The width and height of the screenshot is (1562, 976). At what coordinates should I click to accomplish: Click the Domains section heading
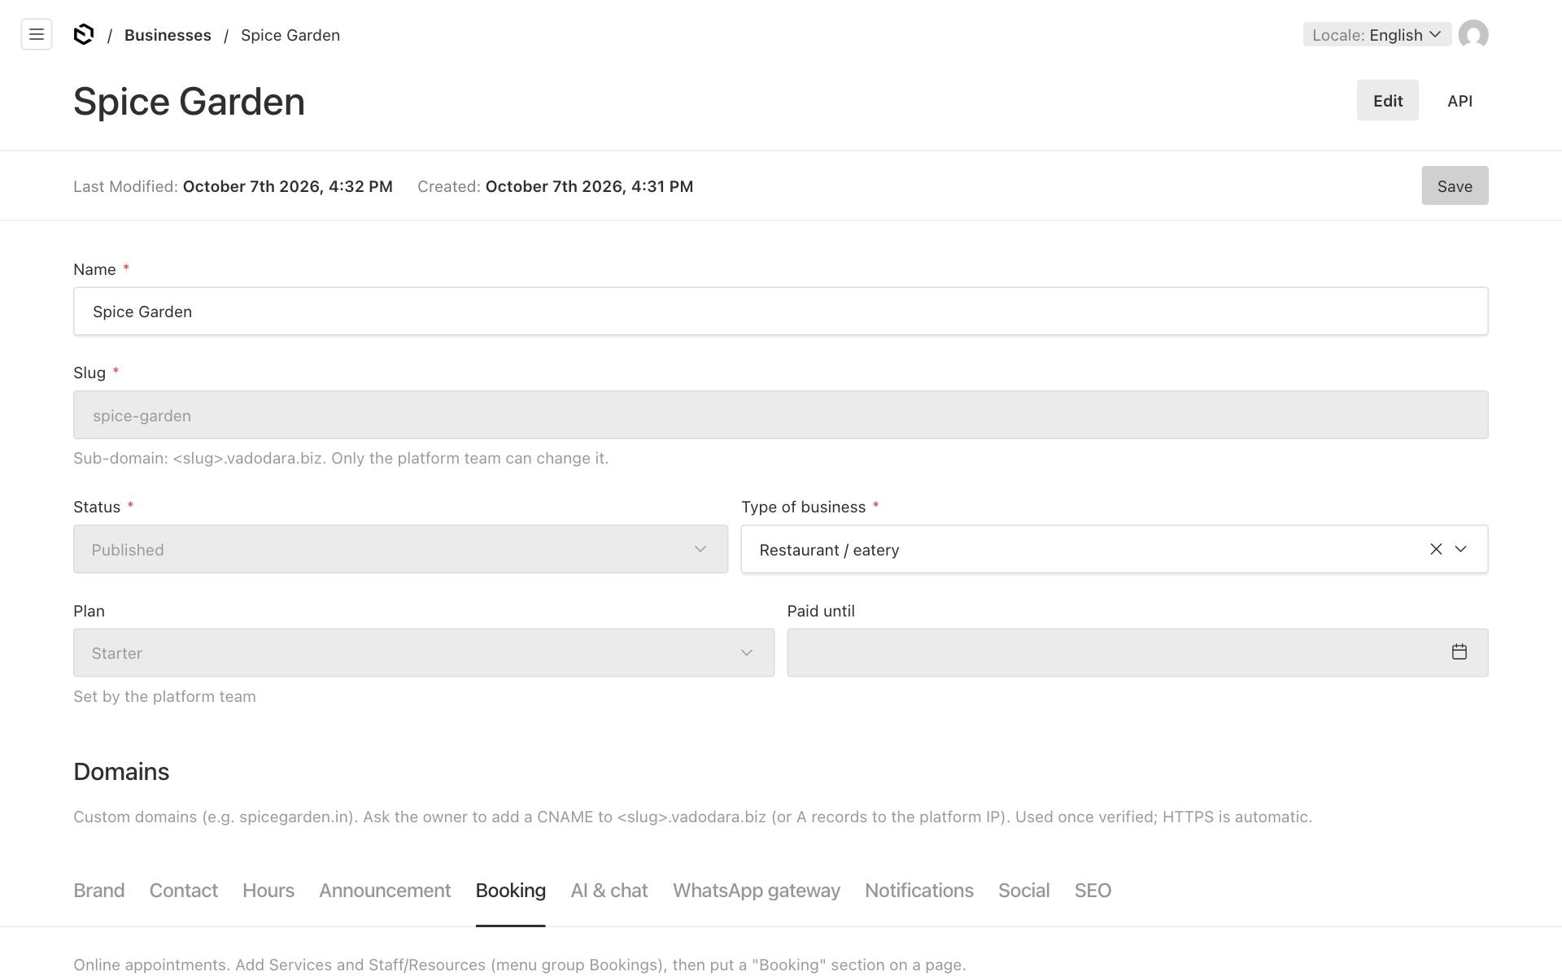click(121, 771)
